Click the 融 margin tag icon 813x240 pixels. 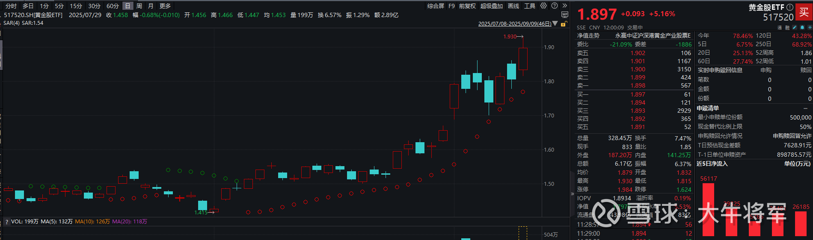click(x=787, y=27)
